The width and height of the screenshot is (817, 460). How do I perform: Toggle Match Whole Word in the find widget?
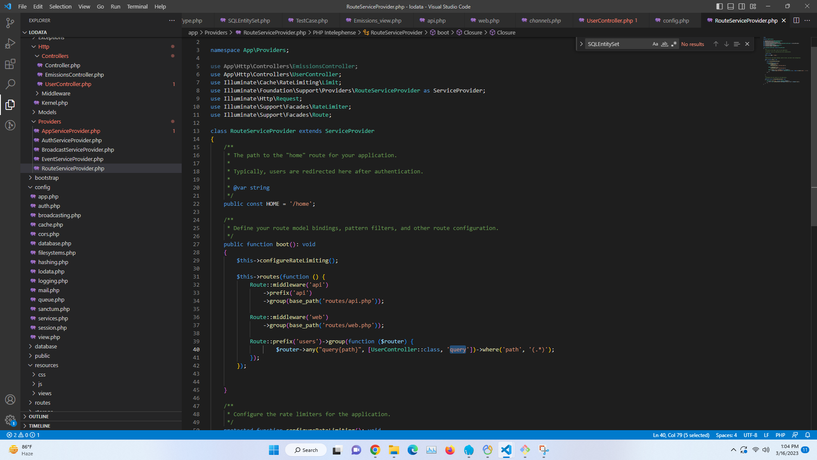(665, 44)
